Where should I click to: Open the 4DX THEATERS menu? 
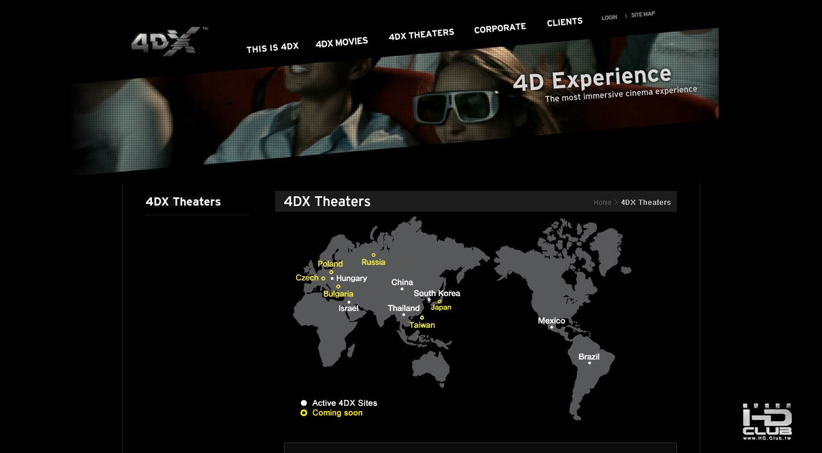pos(421,35)
